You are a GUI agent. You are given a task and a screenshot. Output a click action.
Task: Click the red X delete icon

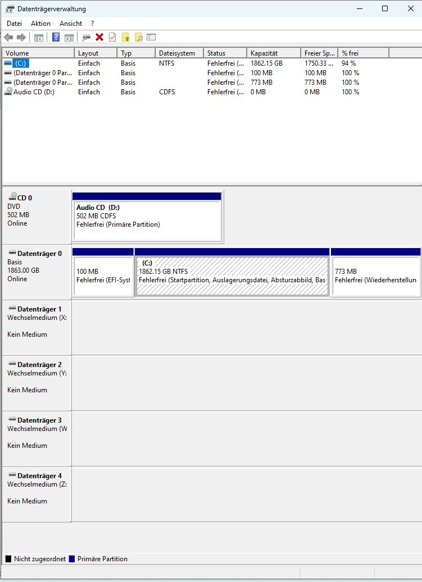pos(99,37)
